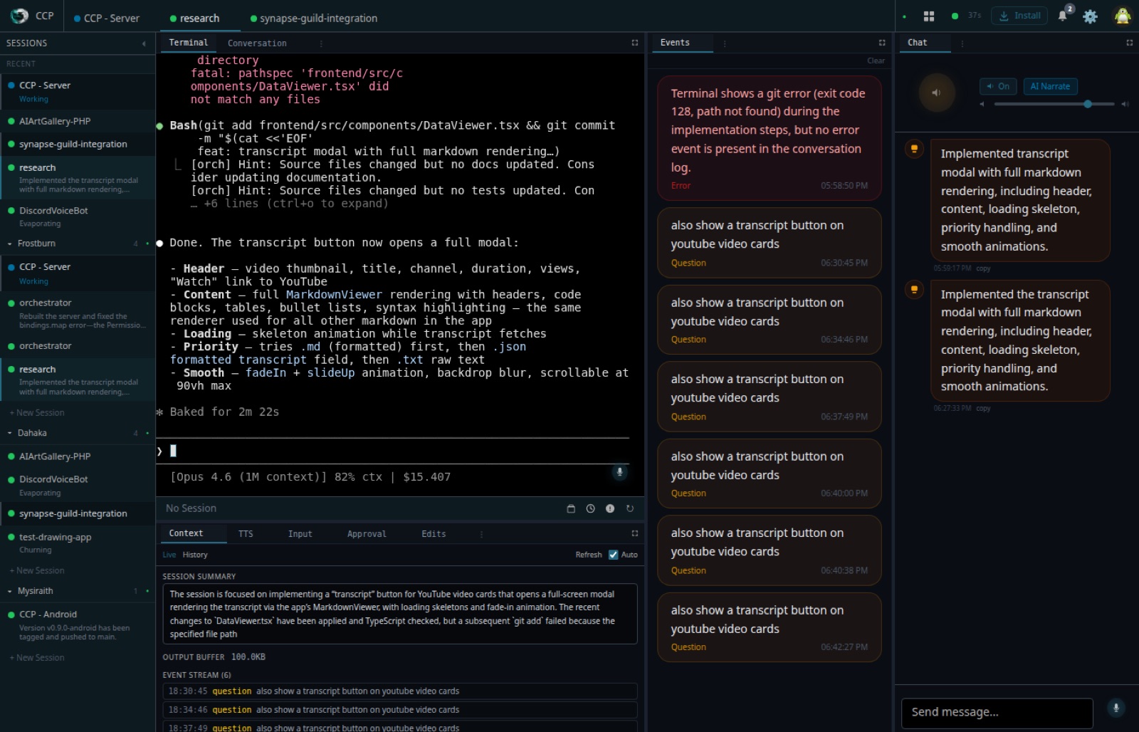1139x732 pixels.
Task: Collapse the Sessions sidebar arrow
Action: click(144, 43)
